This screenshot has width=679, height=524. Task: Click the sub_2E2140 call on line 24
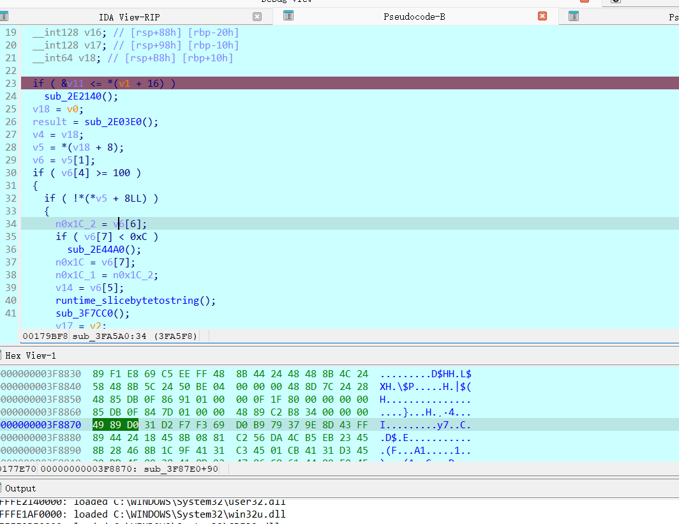click(76, 96)
